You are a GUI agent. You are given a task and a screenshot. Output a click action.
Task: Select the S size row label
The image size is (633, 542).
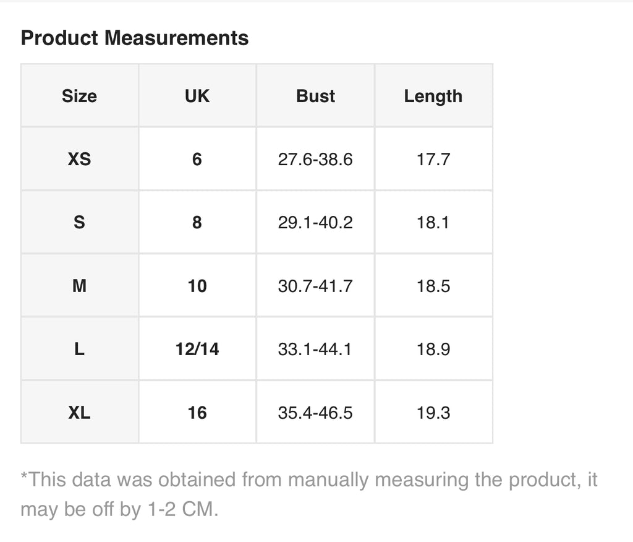tap(80, 222)
